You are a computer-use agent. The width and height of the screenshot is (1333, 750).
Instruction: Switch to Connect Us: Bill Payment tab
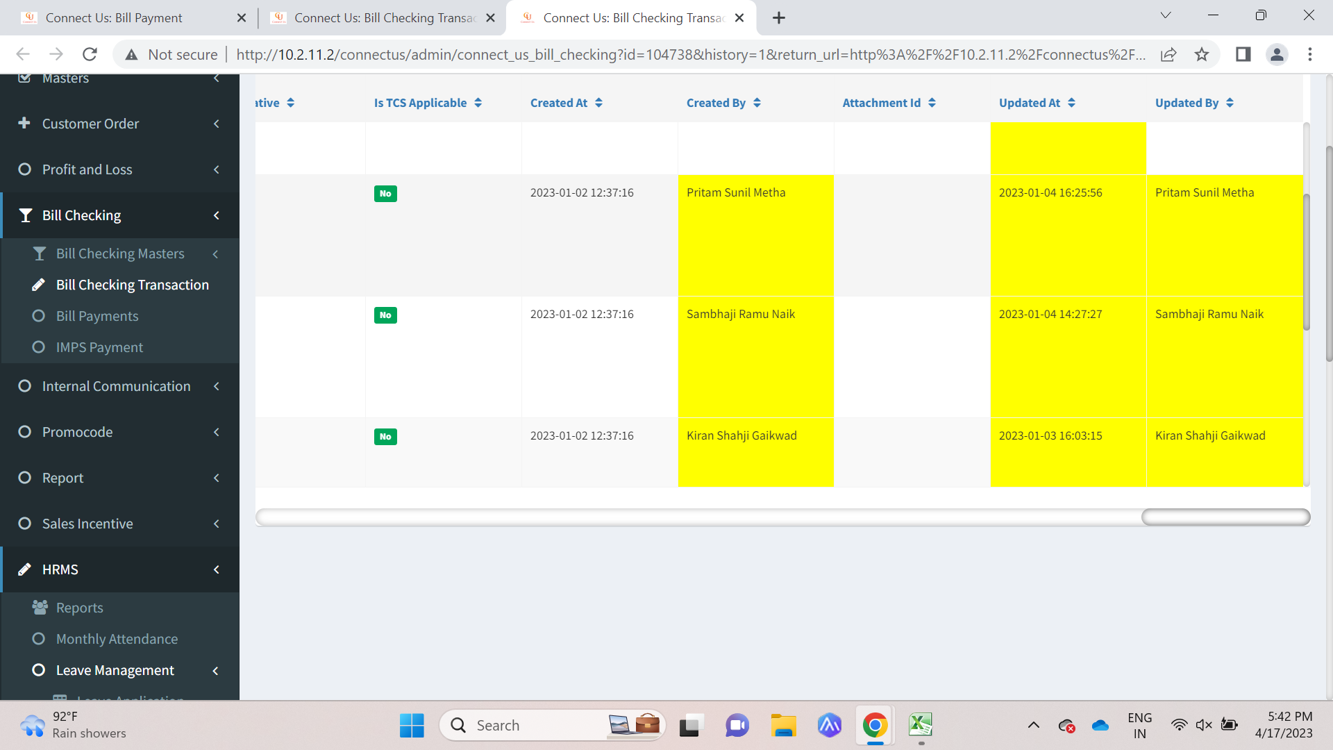115,18
